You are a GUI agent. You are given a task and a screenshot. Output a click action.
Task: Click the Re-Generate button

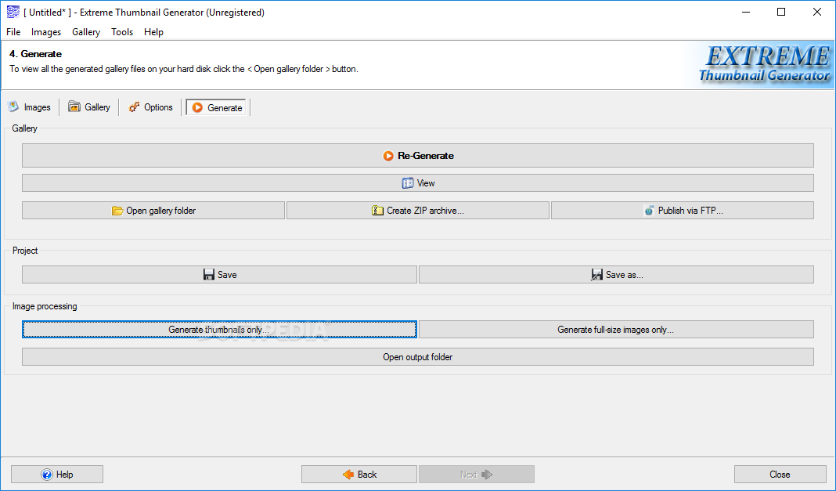417,156
